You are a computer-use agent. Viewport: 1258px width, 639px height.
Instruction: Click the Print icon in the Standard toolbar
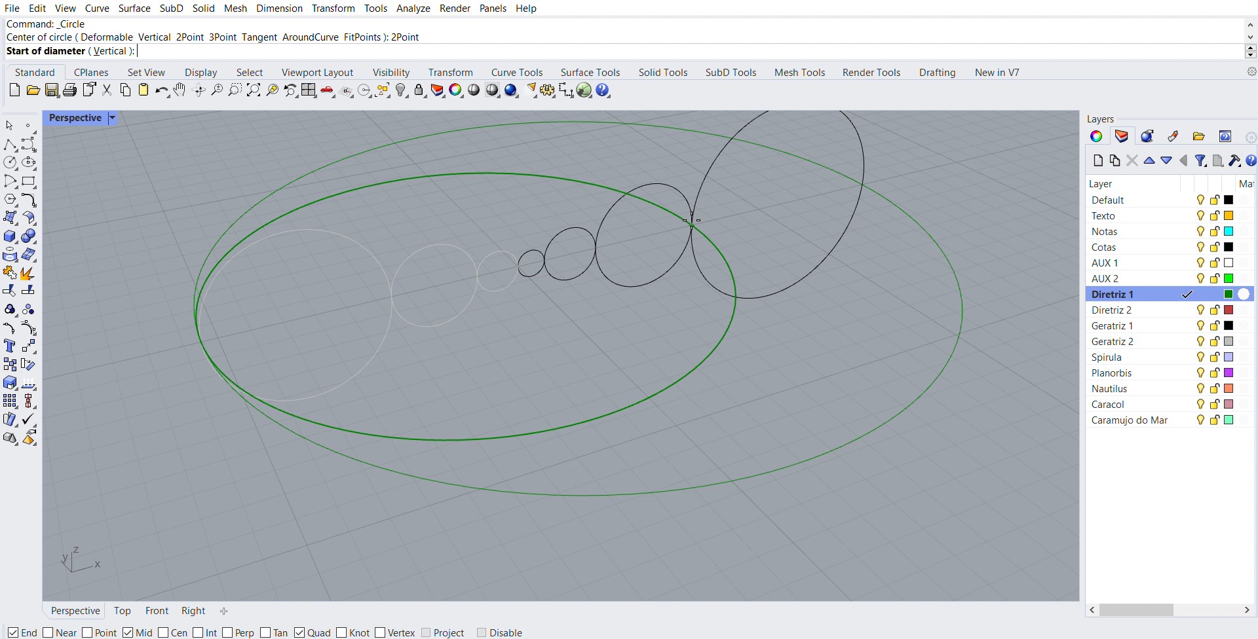tap(69, 90)
